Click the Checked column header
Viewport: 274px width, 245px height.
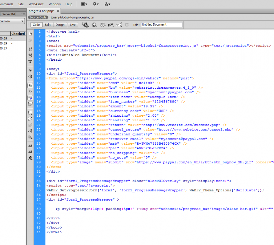pyautogui.click(x=18, y=34)
